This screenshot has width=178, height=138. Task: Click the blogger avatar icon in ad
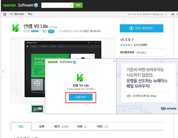coord(129,96)
